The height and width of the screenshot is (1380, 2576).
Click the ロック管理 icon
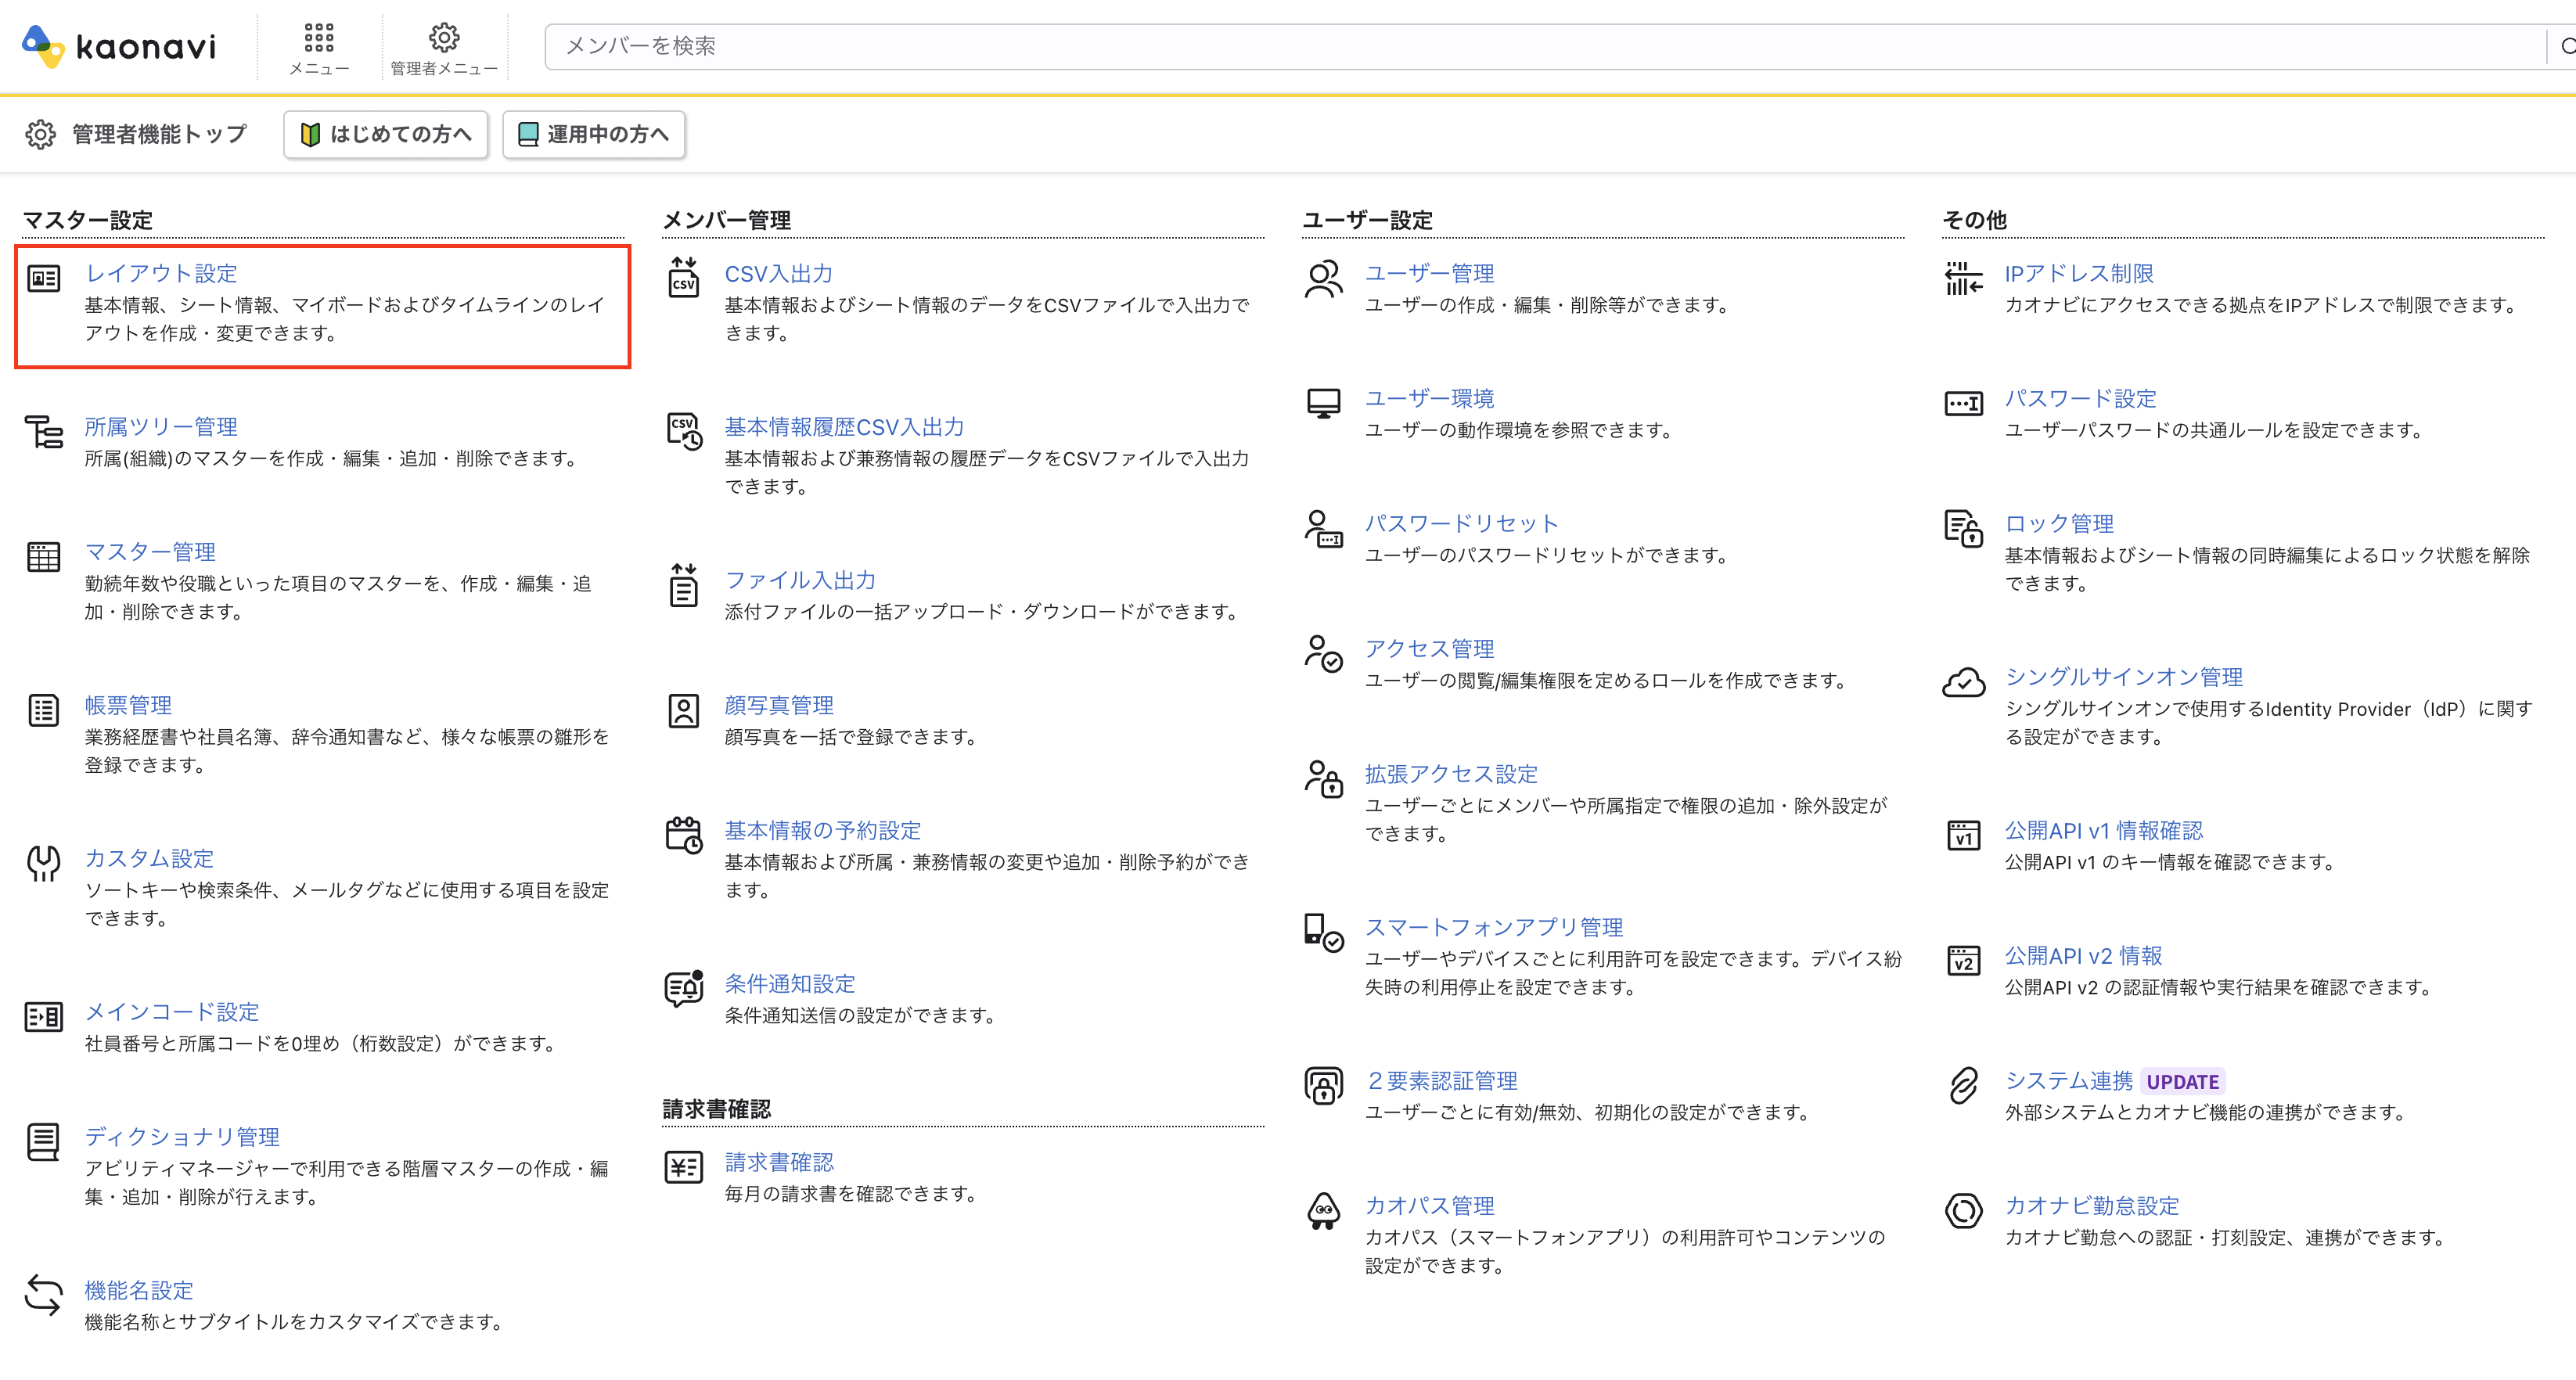1963,528
